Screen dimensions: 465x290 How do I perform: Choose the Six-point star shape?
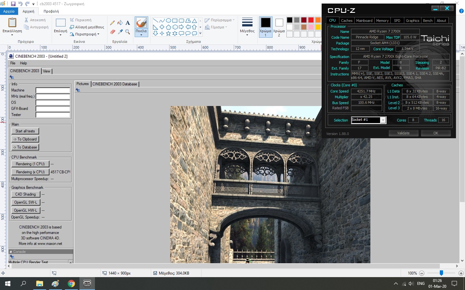tap(175, 33)
